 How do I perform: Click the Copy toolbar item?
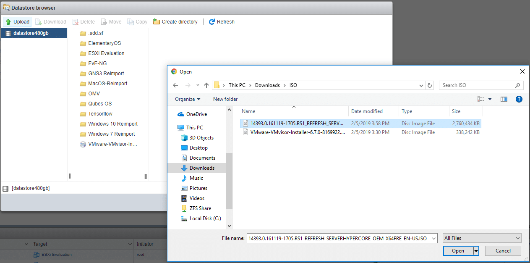[137, 22]
